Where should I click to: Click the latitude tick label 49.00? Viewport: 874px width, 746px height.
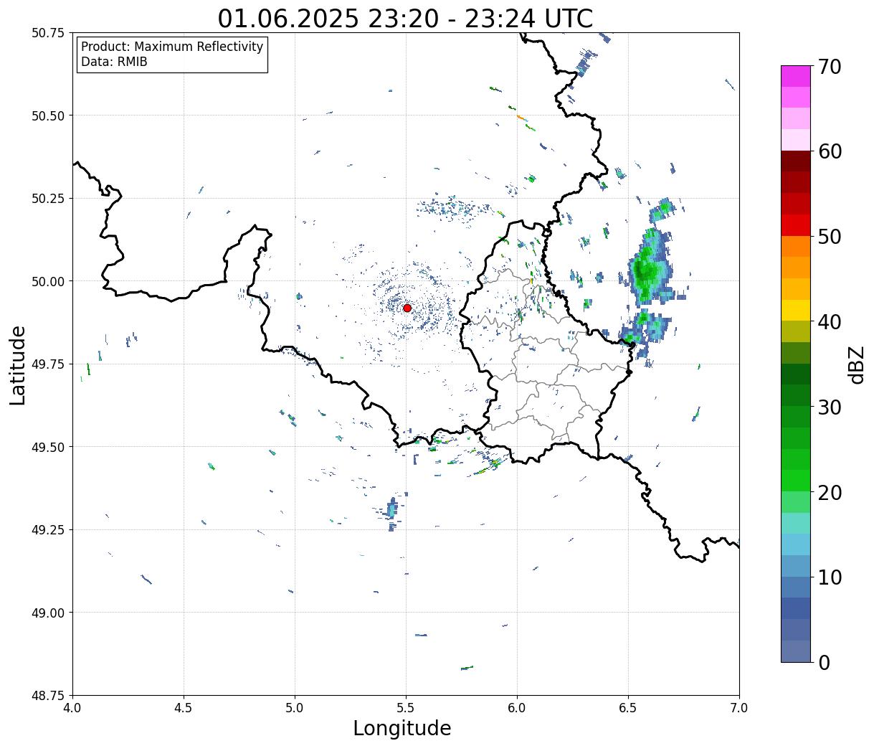pyautogui.click(x=47, y=613)
